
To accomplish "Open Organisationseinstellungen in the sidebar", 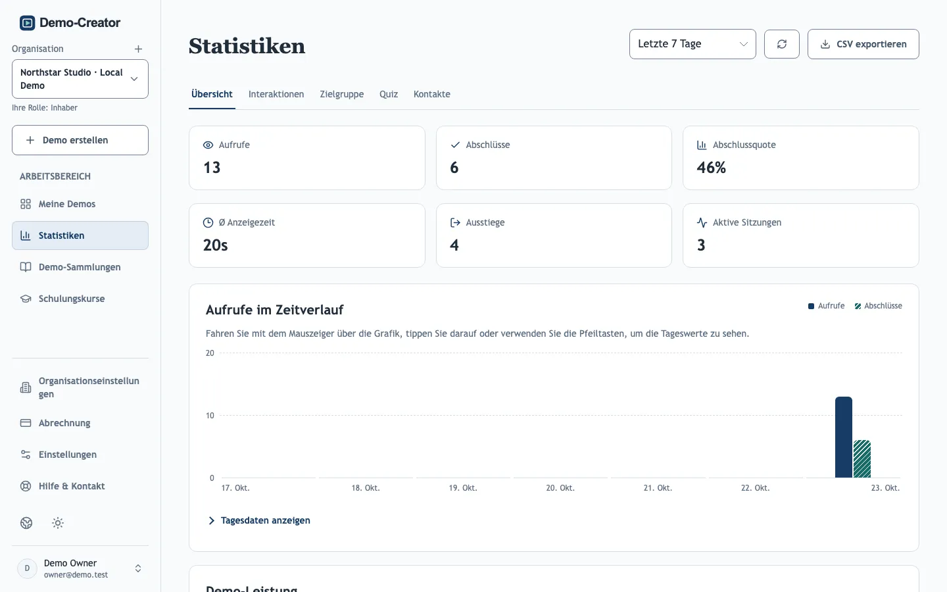I will click(80, 387).
